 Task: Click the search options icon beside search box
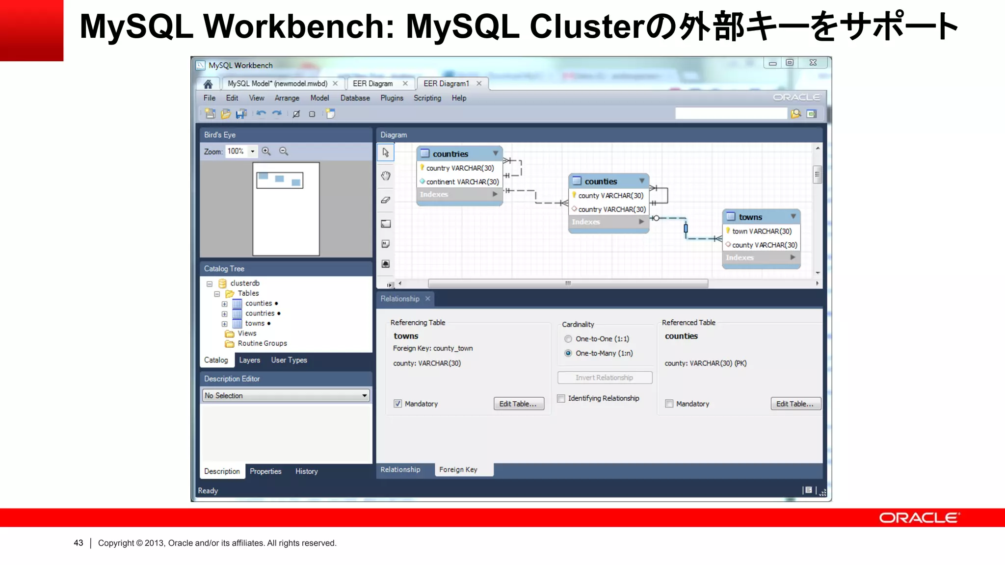(x=812, y=114)
